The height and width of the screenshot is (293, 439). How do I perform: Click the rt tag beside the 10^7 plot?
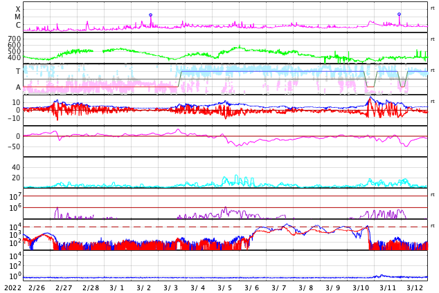tap(433, 195)
